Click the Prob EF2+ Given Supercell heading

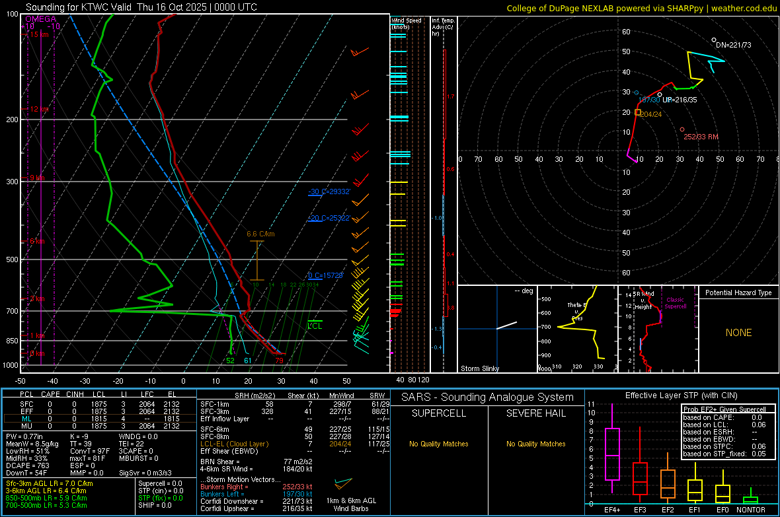724,409
